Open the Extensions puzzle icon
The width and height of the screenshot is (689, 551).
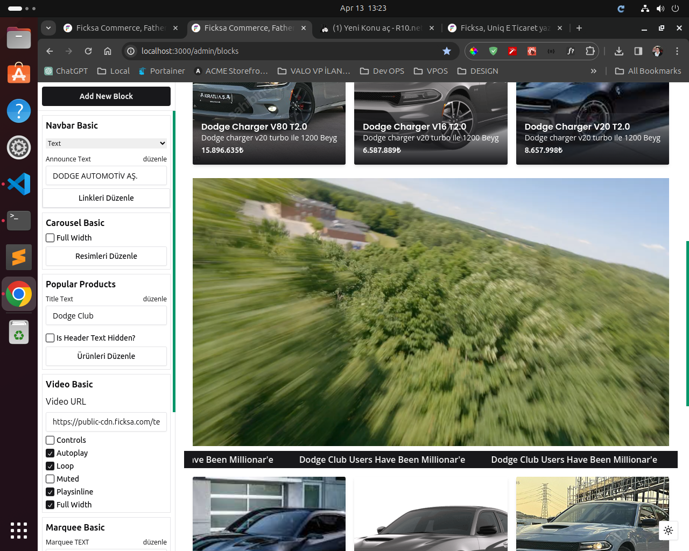pyautogui.click(x=590, y=51)
